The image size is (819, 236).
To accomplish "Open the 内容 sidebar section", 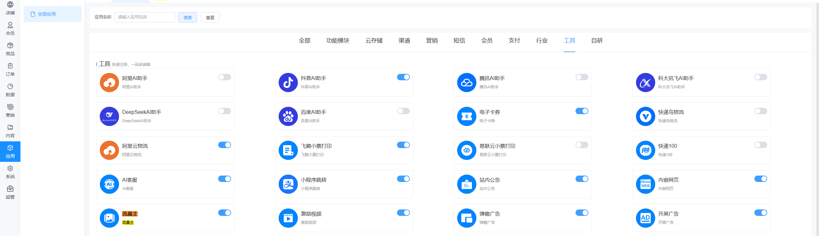I will 10,131.
